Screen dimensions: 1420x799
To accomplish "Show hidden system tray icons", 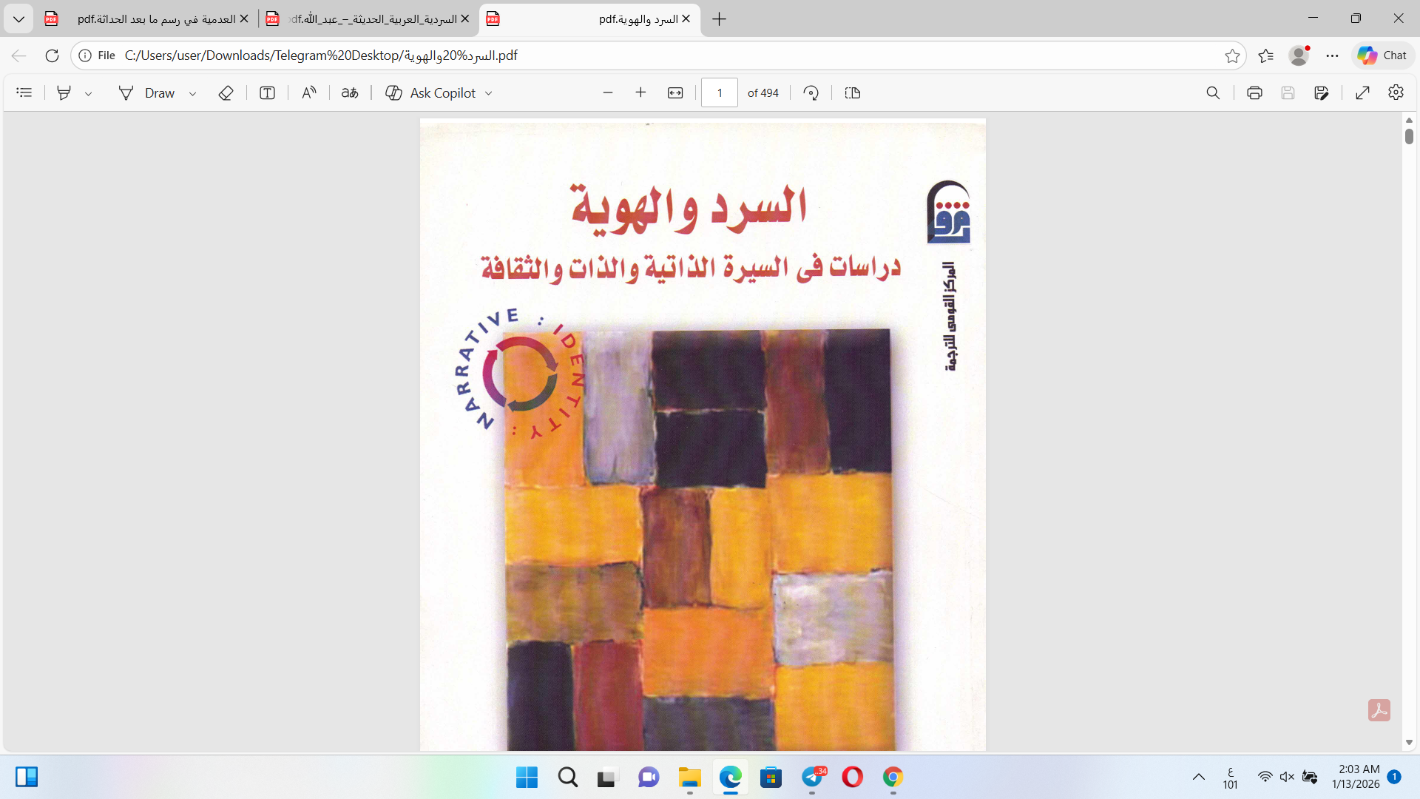I will point(1199,777).
